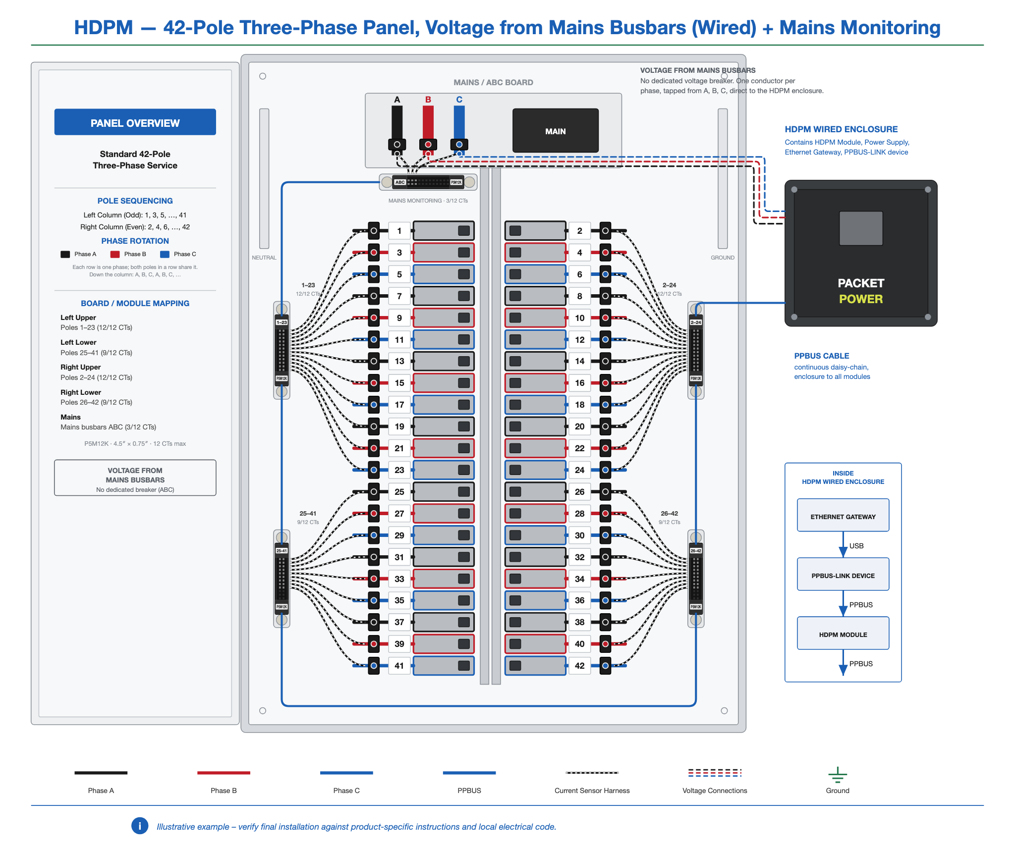
Task: Click the GROUND bar
Action: tap(723, 178)
